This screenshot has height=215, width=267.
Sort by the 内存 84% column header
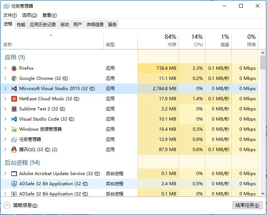(x=158, y=41)
